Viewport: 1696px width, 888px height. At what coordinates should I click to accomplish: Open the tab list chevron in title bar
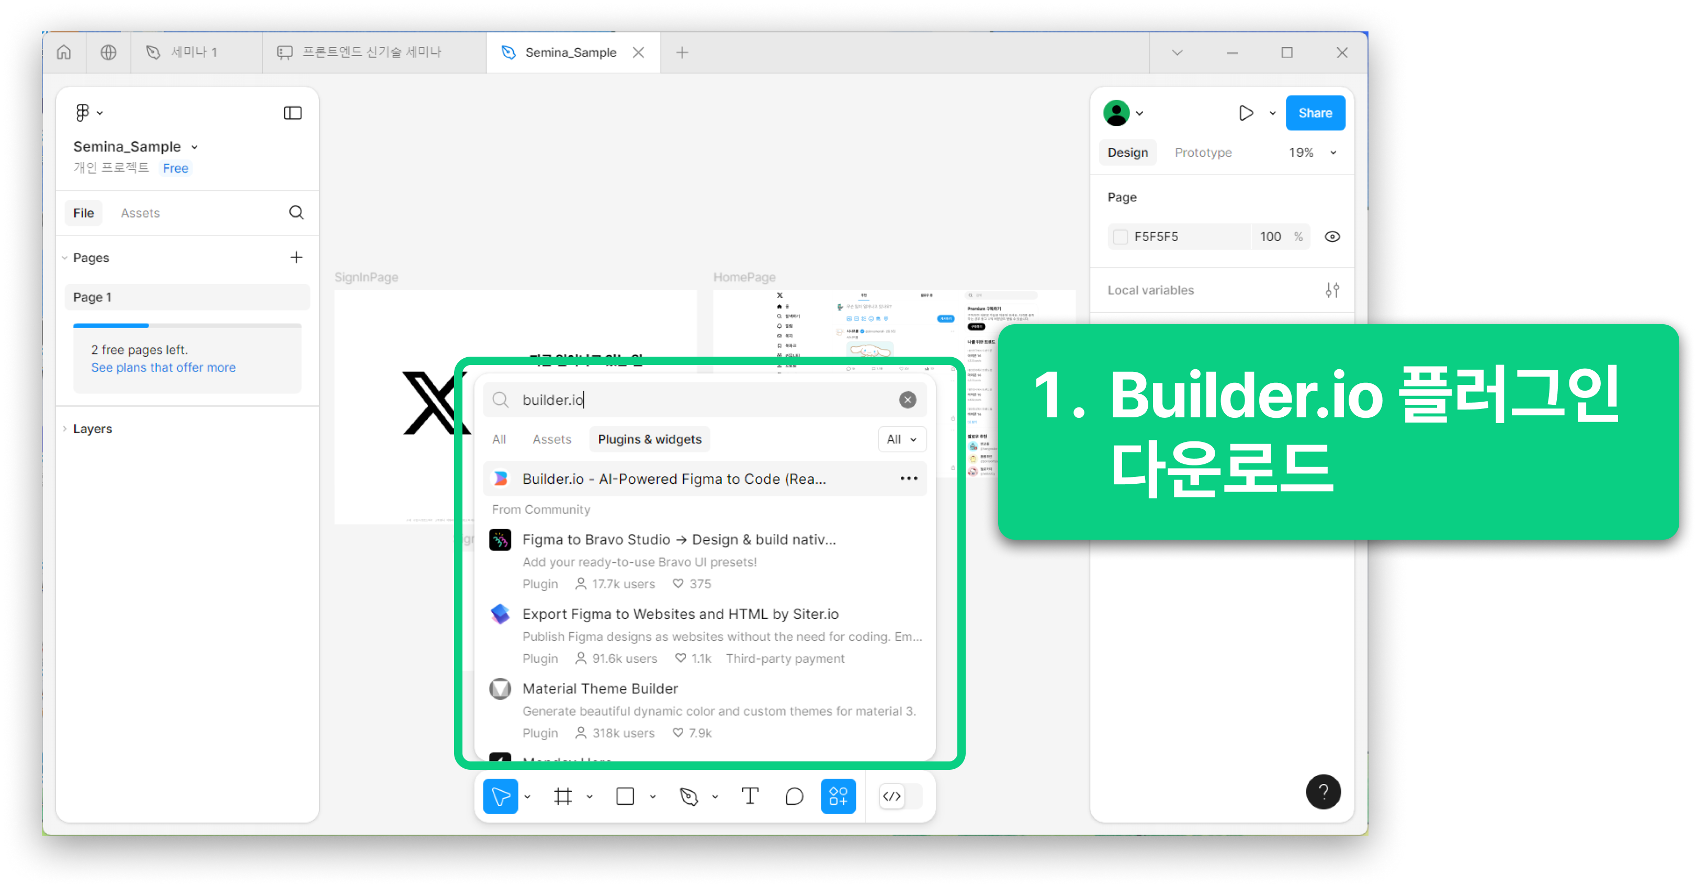point(1177,52)
